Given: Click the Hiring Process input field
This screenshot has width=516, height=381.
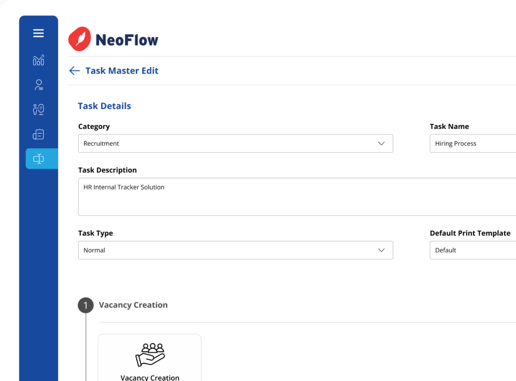Looking at the screenshot, I should (x=472, y=144).
